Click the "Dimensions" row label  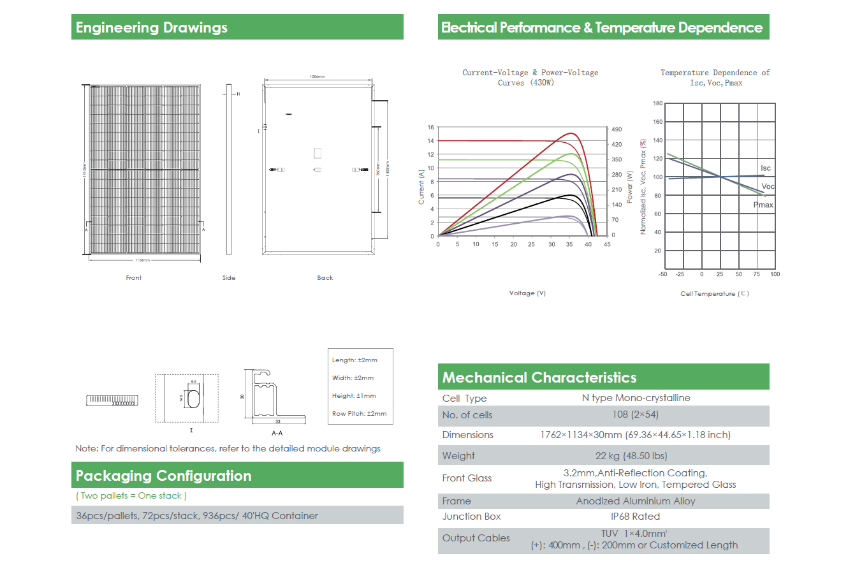click(468, 435)
